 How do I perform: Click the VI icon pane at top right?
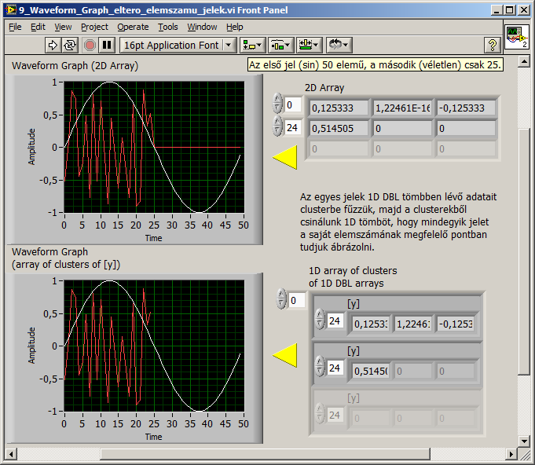[x=517, y=36]
